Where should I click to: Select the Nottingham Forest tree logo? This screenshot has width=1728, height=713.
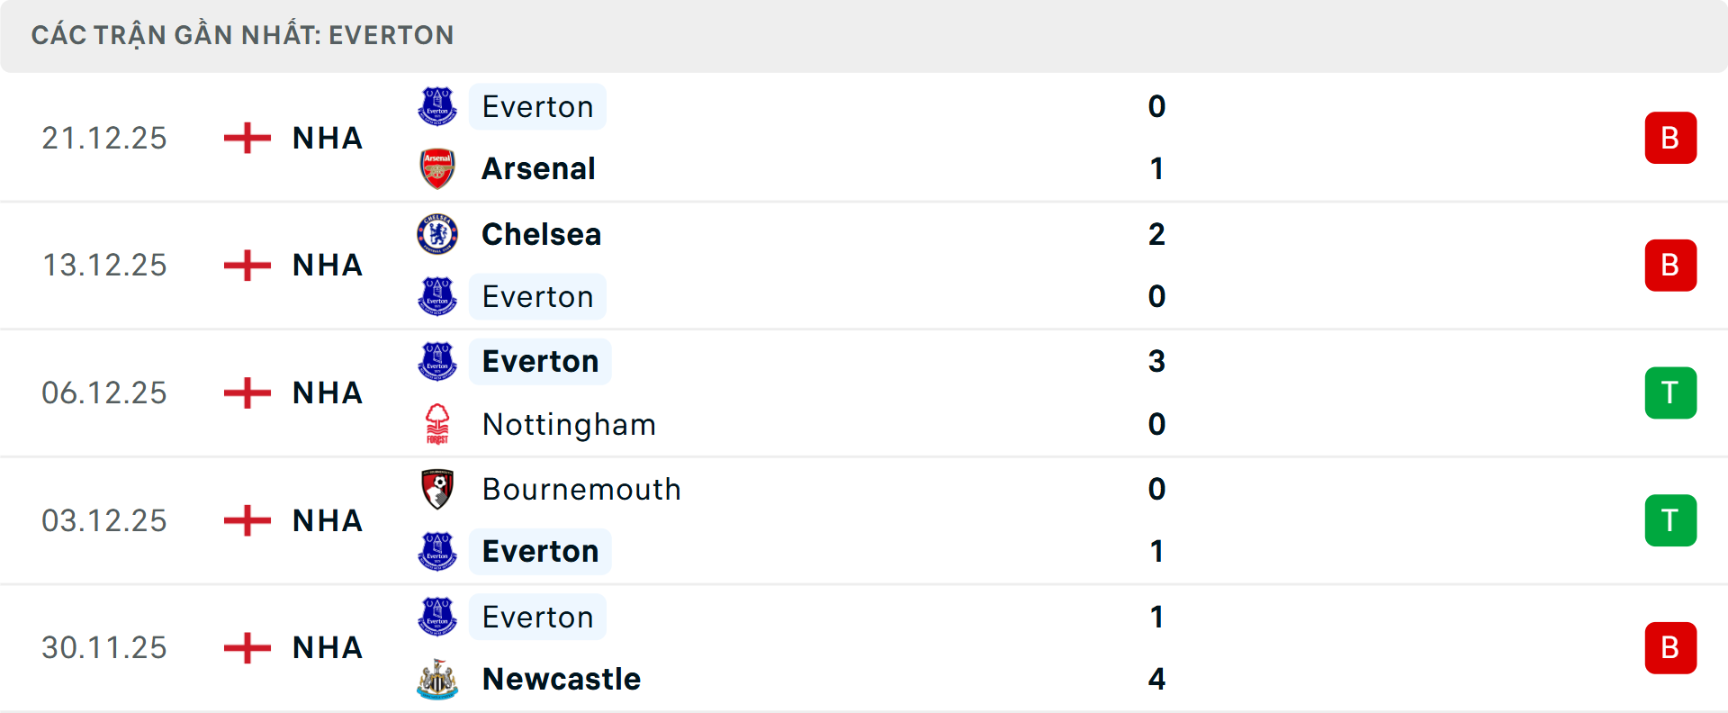coord(437,424)
